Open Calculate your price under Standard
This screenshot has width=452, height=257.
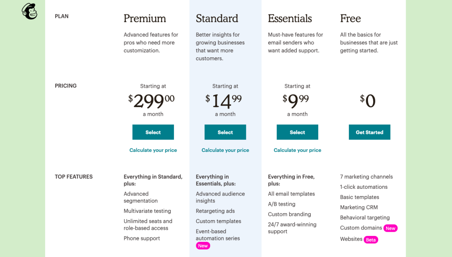[225, 150]
